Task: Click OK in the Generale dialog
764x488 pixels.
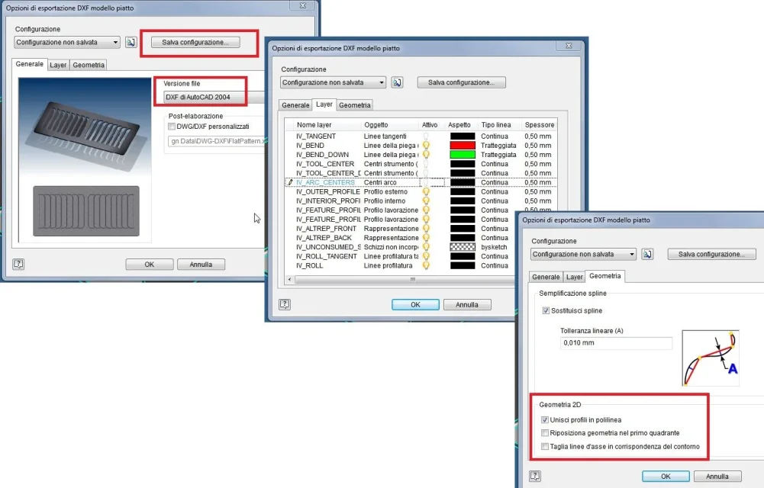Action: (x=149, y=264)
